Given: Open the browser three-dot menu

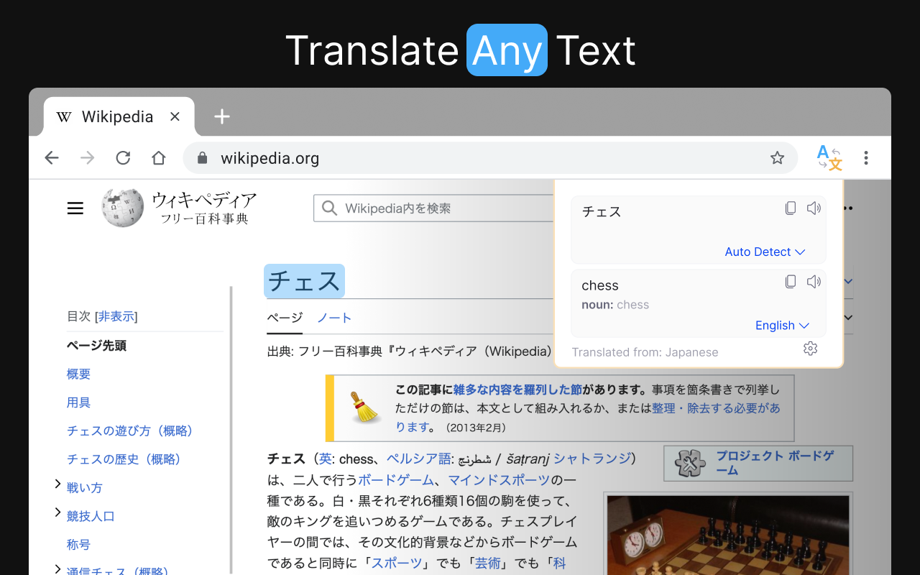Looking at the screenshot, I should (x=866, y=157).
